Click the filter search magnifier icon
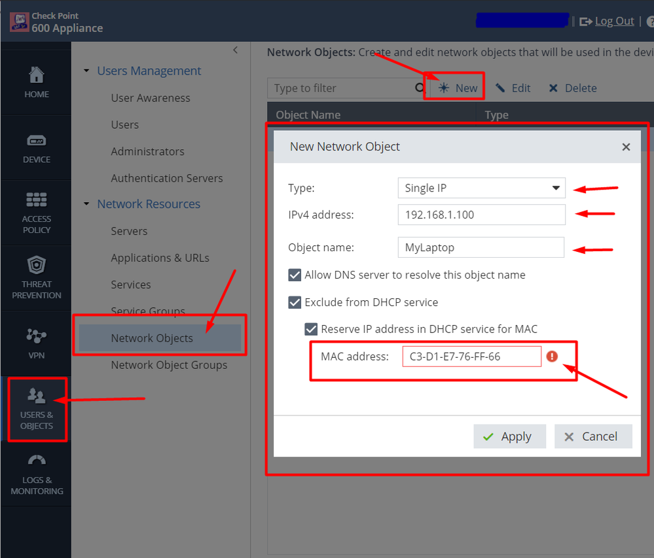This screenshot has height=558, width=654. coord(420,88)
